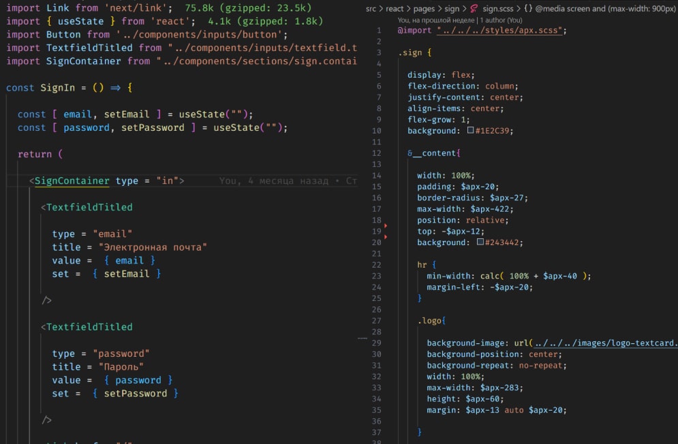Click the red gutter marker below line 18
Viewport: 678px width, 444px height.
[x=385, y=225]
